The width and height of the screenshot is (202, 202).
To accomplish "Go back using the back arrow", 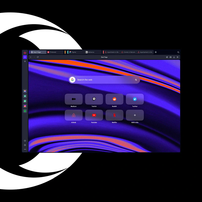I will pos(31,57).
